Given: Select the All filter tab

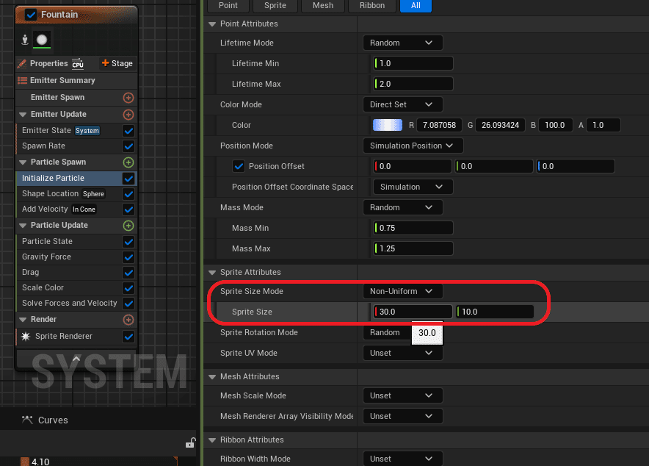Looking at the screenshot, I should click(x=416, y=6).
